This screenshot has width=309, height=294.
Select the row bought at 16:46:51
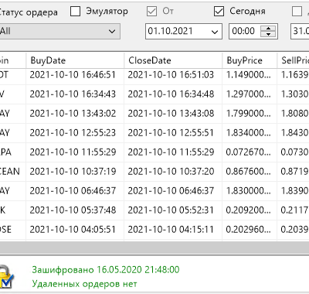[154, 75]
